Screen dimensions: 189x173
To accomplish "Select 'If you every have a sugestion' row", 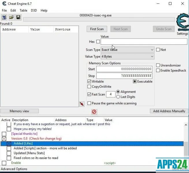I will click(x=62, y=124).
